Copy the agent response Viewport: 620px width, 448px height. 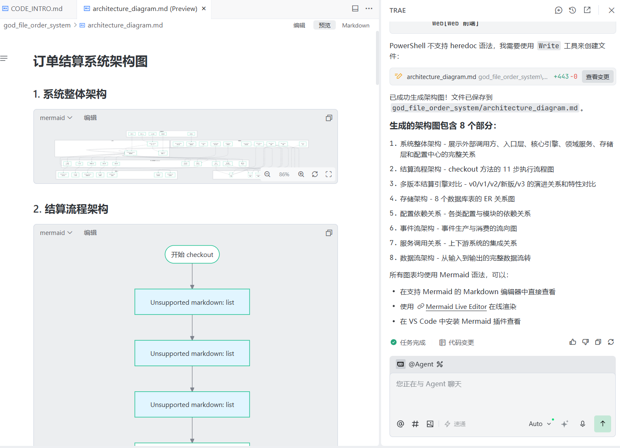pos(598,342)
